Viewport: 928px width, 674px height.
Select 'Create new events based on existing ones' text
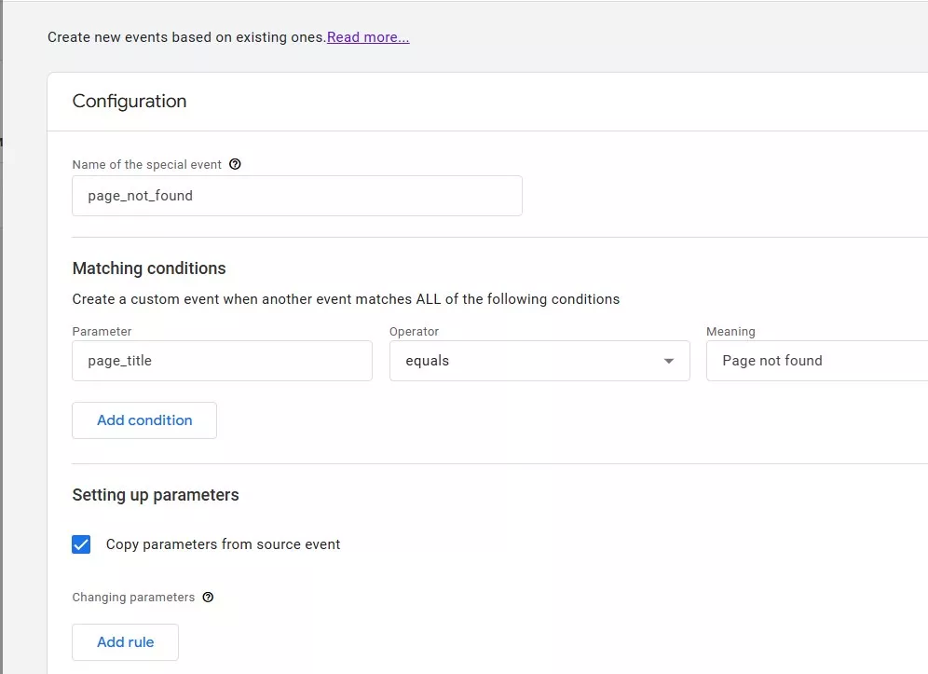point(187,37)
